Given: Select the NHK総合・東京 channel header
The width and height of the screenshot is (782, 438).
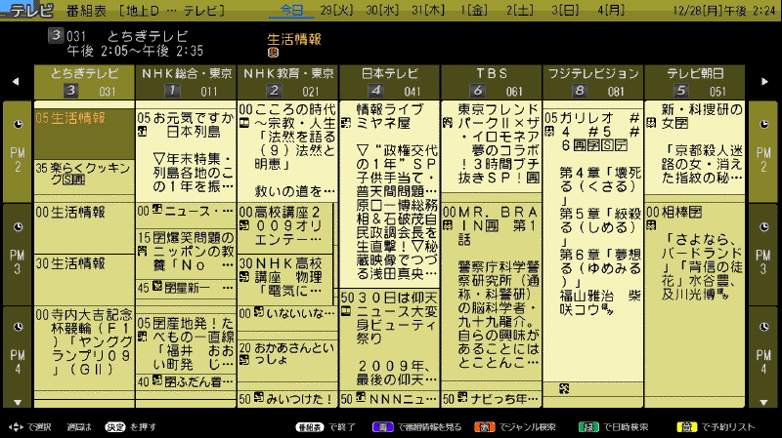Looking at the screenshot, I should coord(186,82).
